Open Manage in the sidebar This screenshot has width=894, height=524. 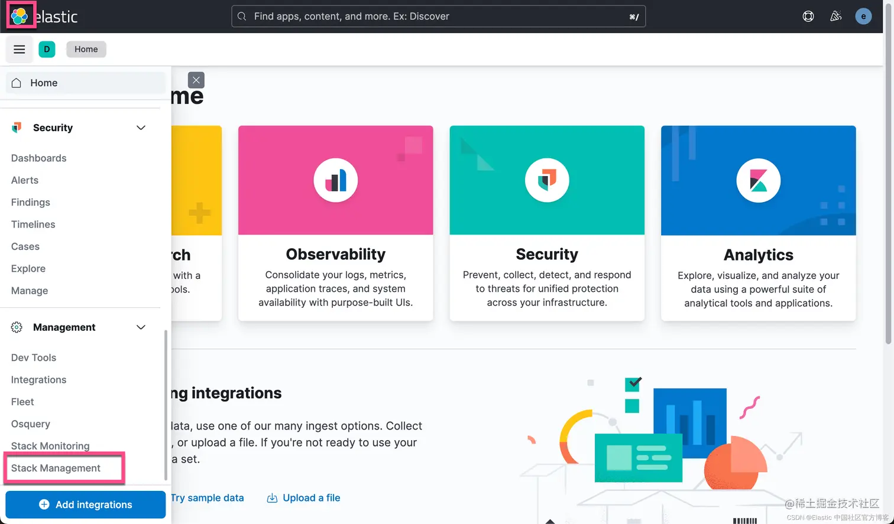(x=30, y=291)
